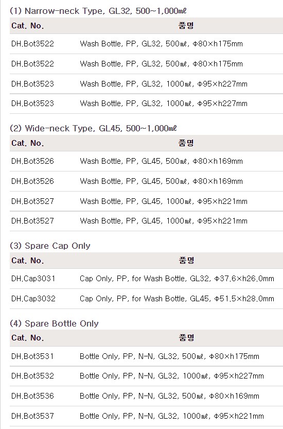Click the Wide-neck Type GL45 section heading

click(x=93, y=128)
